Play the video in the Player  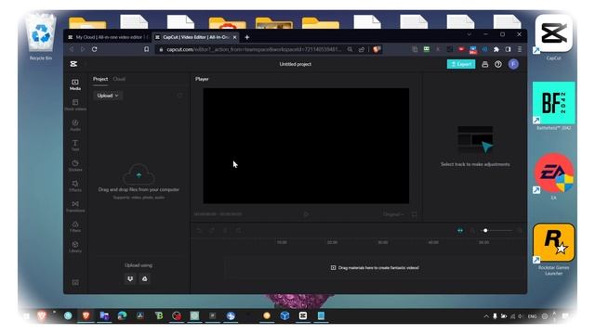(306, 214)
